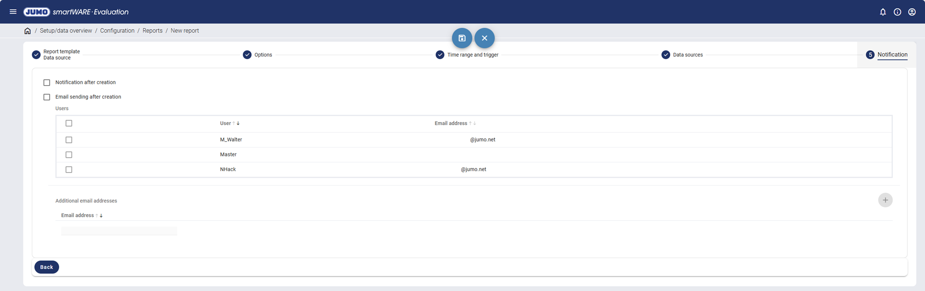This screenshot has height=291, width=925.
Task: Open the Reports breadcrumb link
Action: click(152, 31)
